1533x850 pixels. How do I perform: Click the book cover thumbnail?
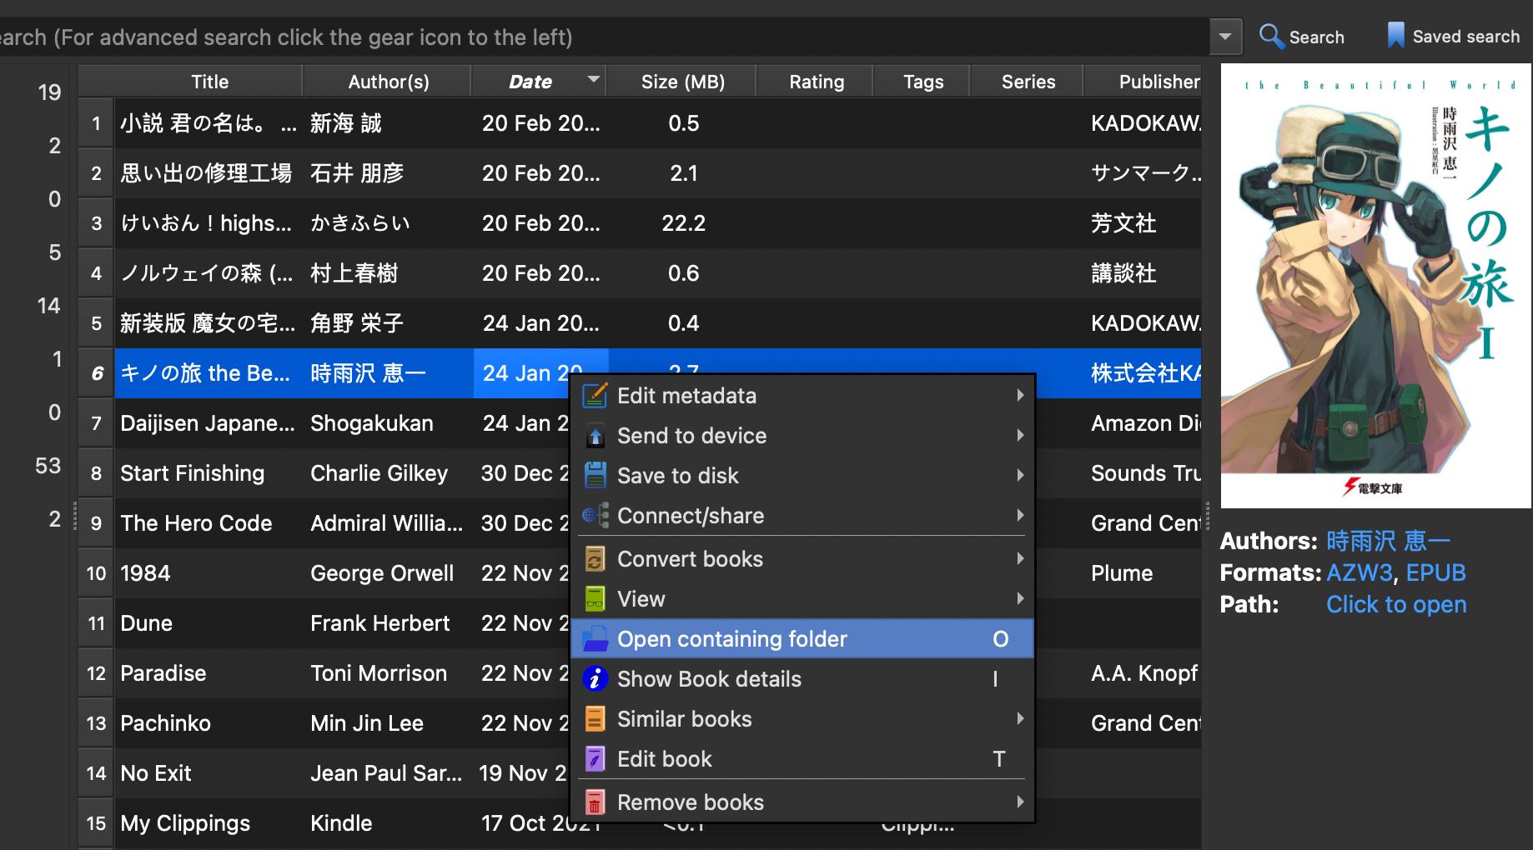[x=1376, y=286]
